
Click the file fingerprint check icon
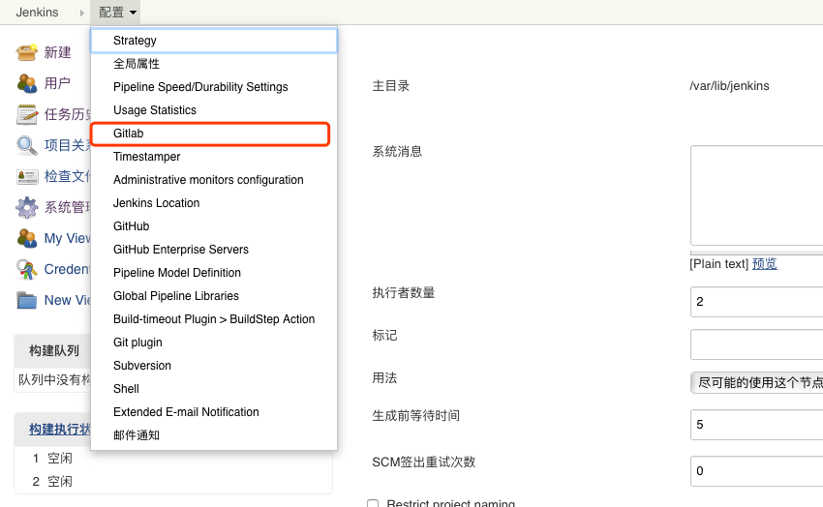tap(27, 176)
